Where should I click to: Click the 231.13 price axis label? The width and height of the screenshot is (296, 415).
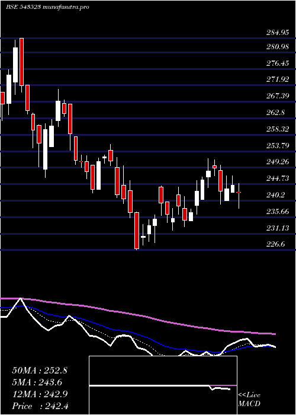tap(277, 228)
